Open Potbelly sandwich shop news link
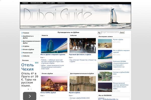The image size is (151, 100). click(52, 61)
